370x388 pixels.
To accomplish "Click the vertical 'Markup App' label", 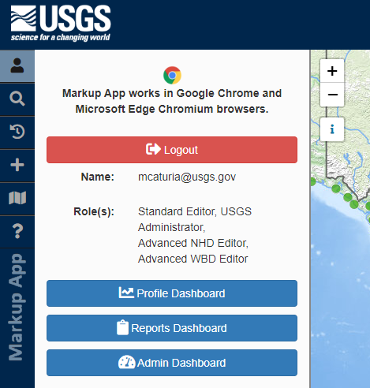I will click(17, 307).
